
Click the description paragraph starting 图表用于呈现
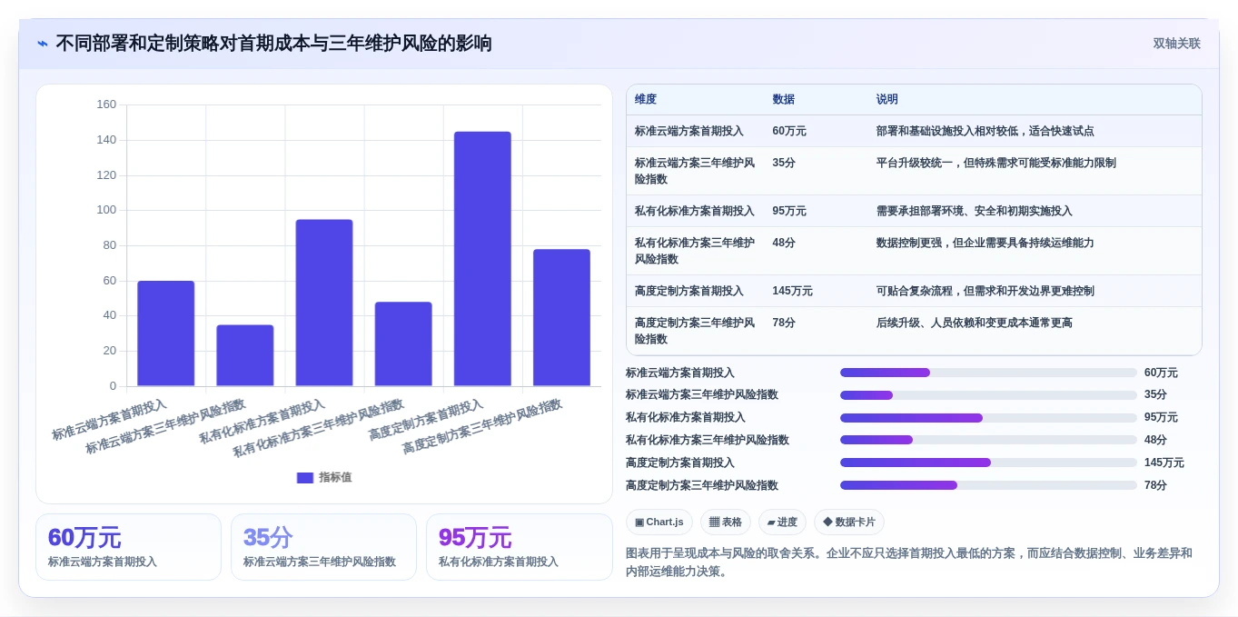pyautogui.click(x=909, y=562)
